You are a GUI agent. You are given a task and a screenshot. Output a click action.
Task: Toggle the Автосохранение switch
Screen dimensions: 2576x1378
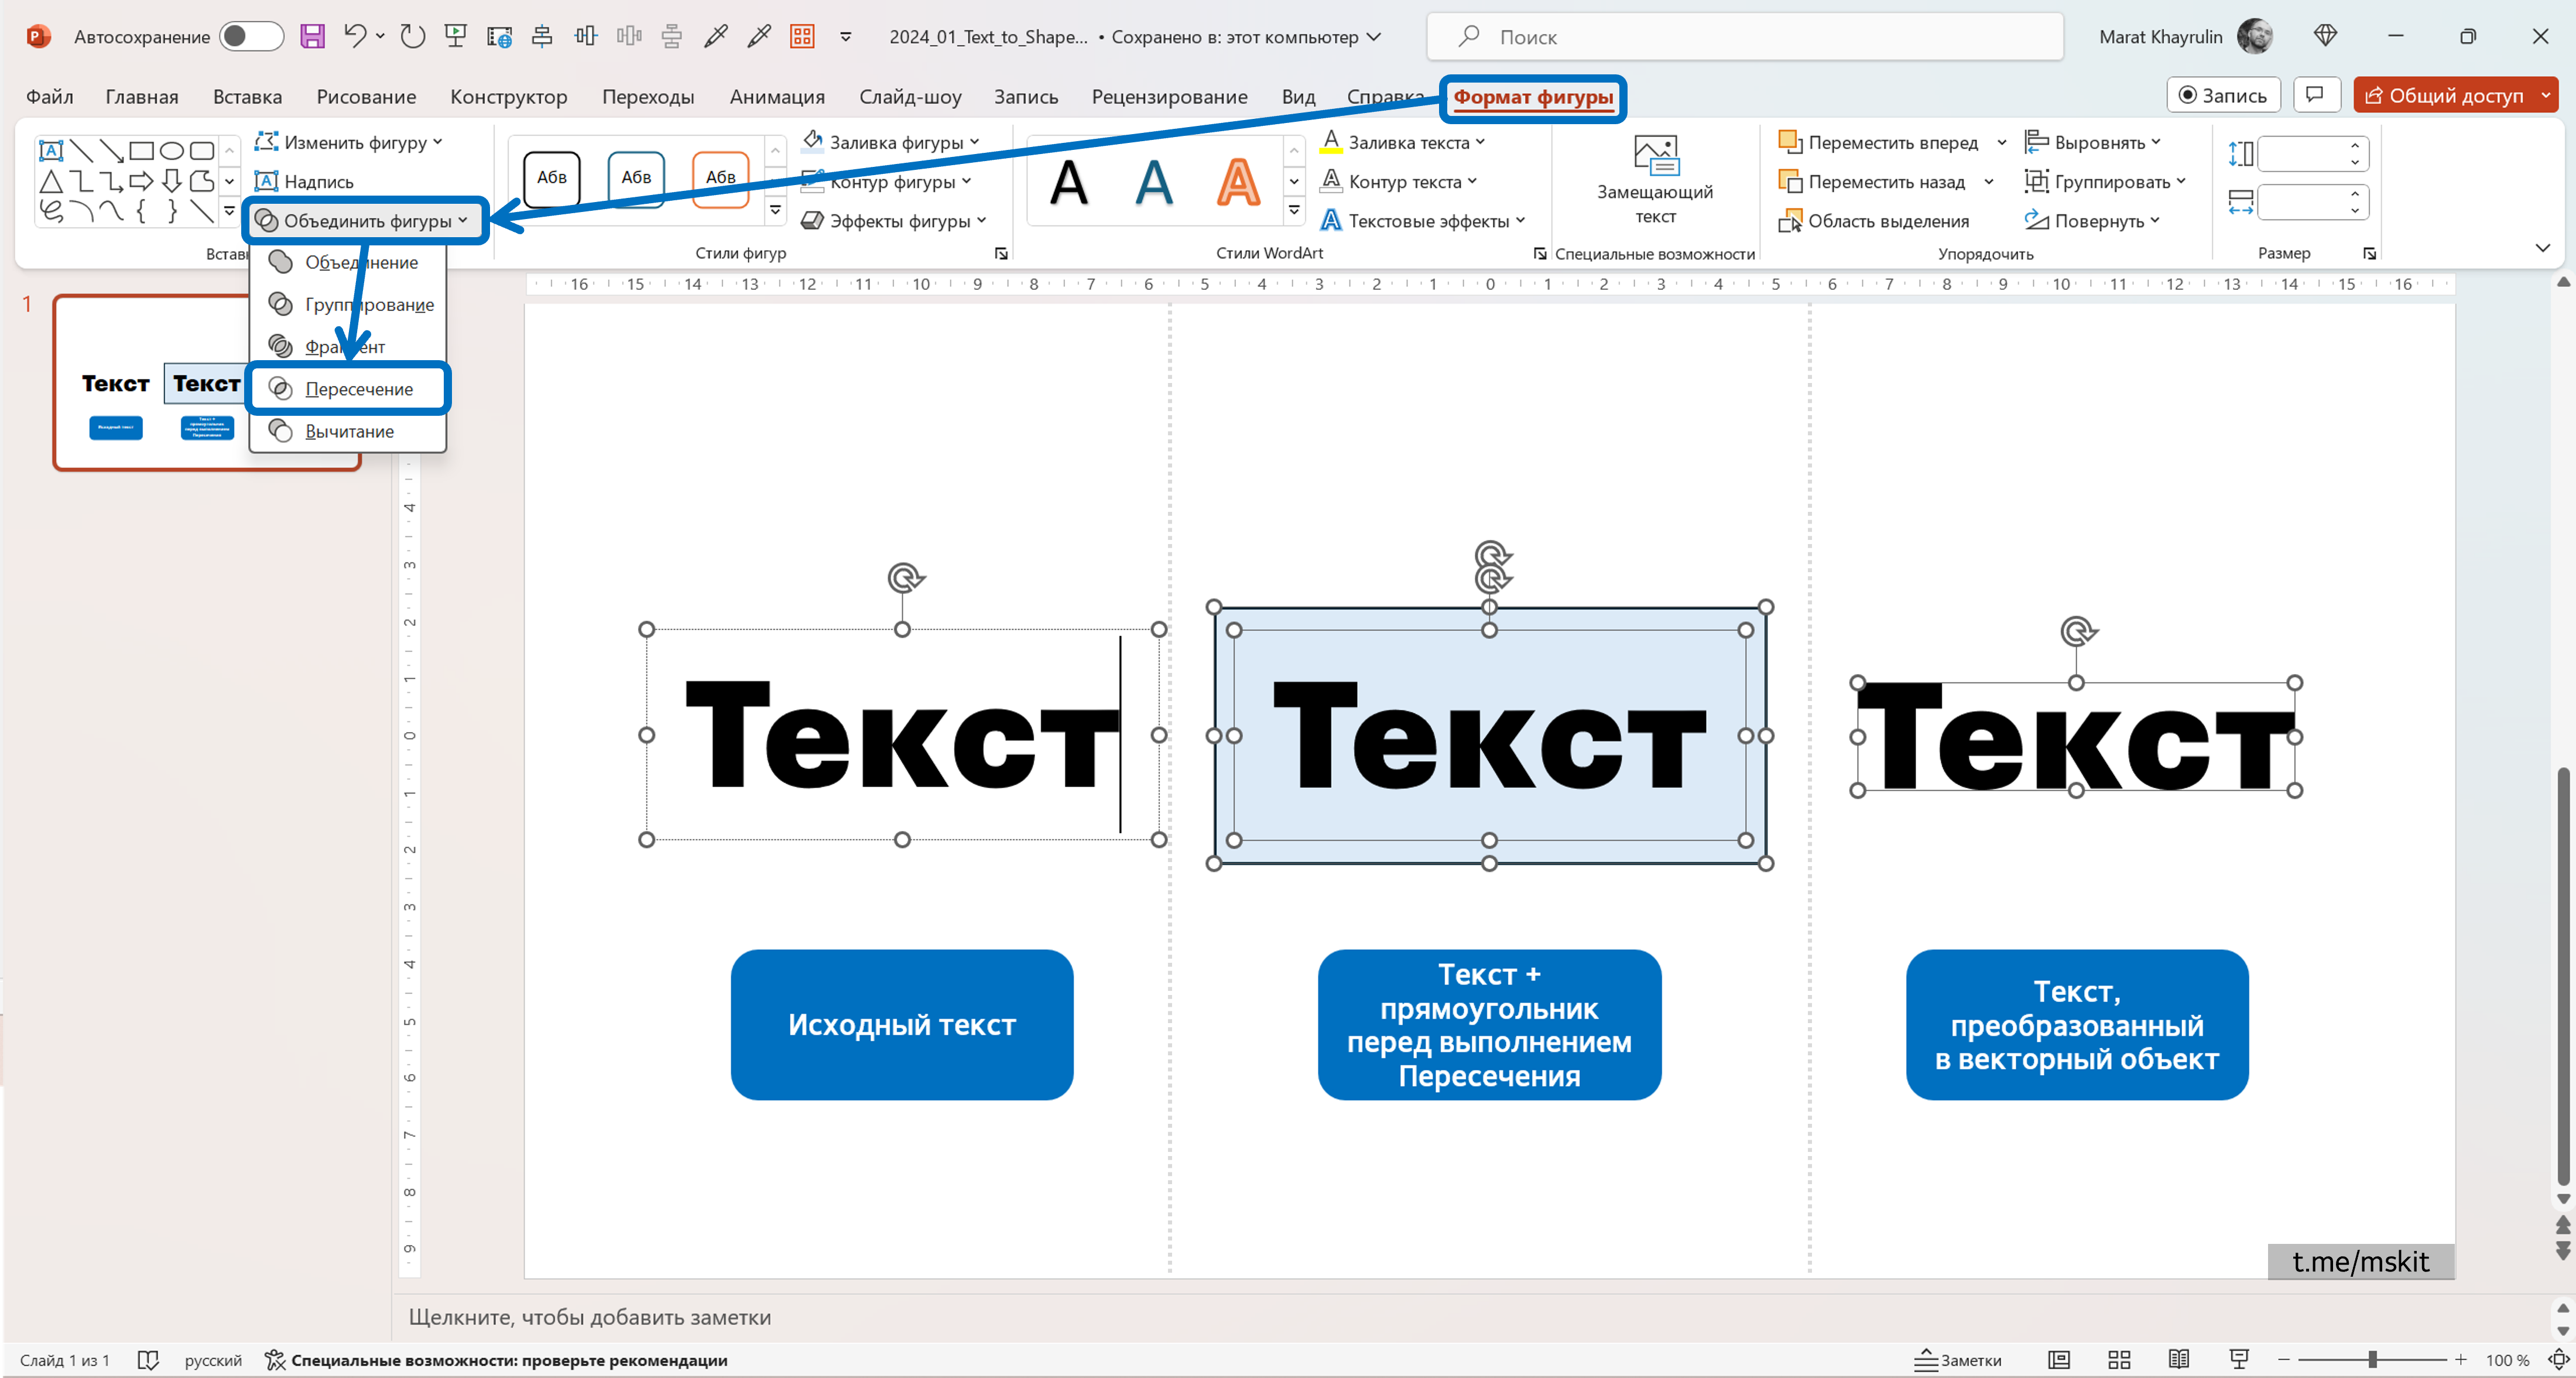(x=251, y=37)
